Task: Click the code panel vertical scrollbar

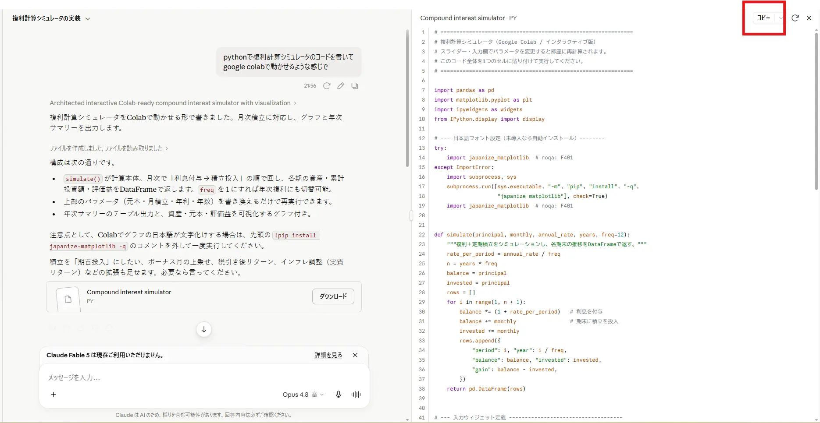Action: pyautogui.click(x=816, y=112)
